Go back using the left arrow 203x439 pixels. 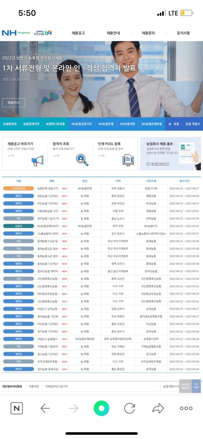click(45, 408)
